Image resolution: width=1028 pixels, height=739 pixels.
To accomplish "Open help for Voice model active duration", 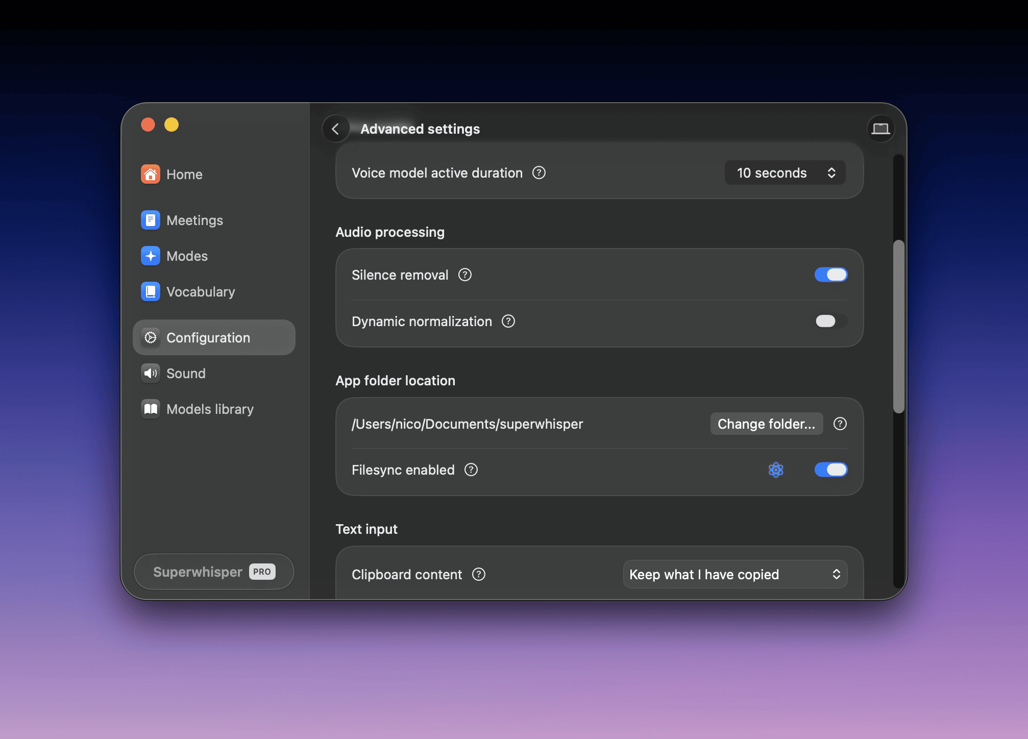I will point(539,173).
